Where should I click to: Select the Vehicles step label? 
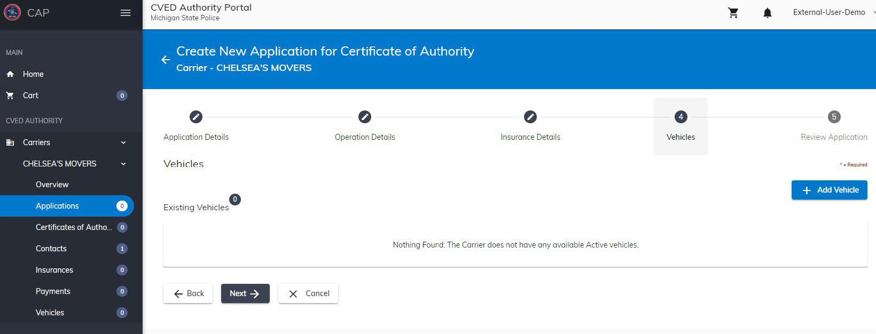coord(681,137)
